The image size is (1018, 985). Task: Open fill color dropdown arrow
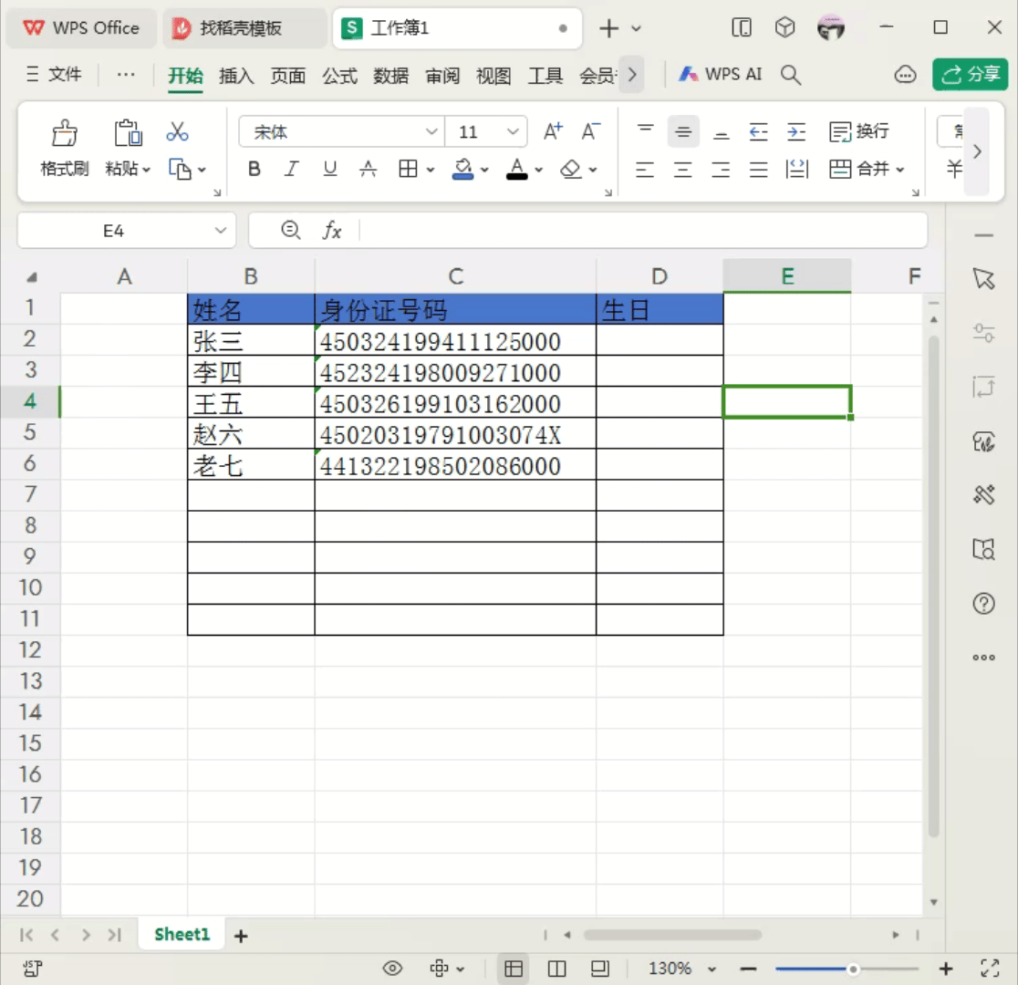tap(484, 171)
